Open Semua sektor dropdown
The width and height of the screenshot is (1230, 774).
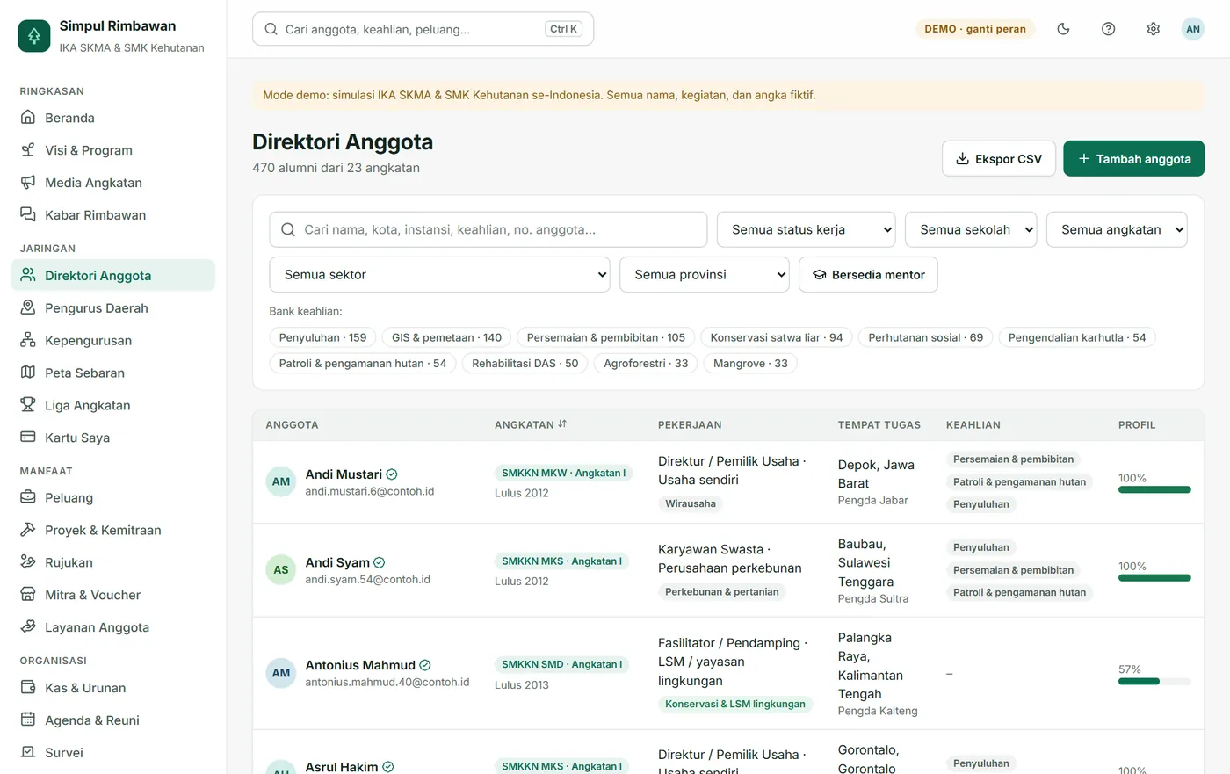439,275
